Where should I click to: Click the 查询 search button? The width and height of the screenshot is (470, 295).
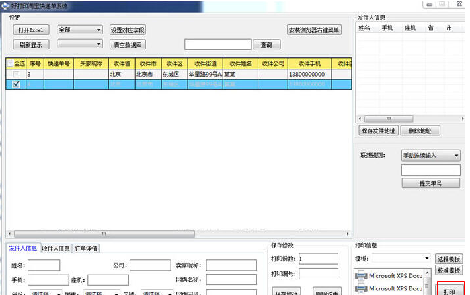click(x=266, y=45)
